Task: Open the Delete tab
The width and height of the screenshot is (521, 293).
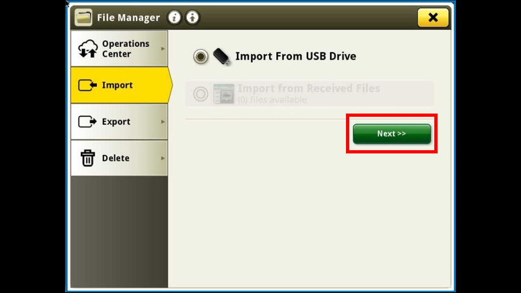Action: click(119, 158)
